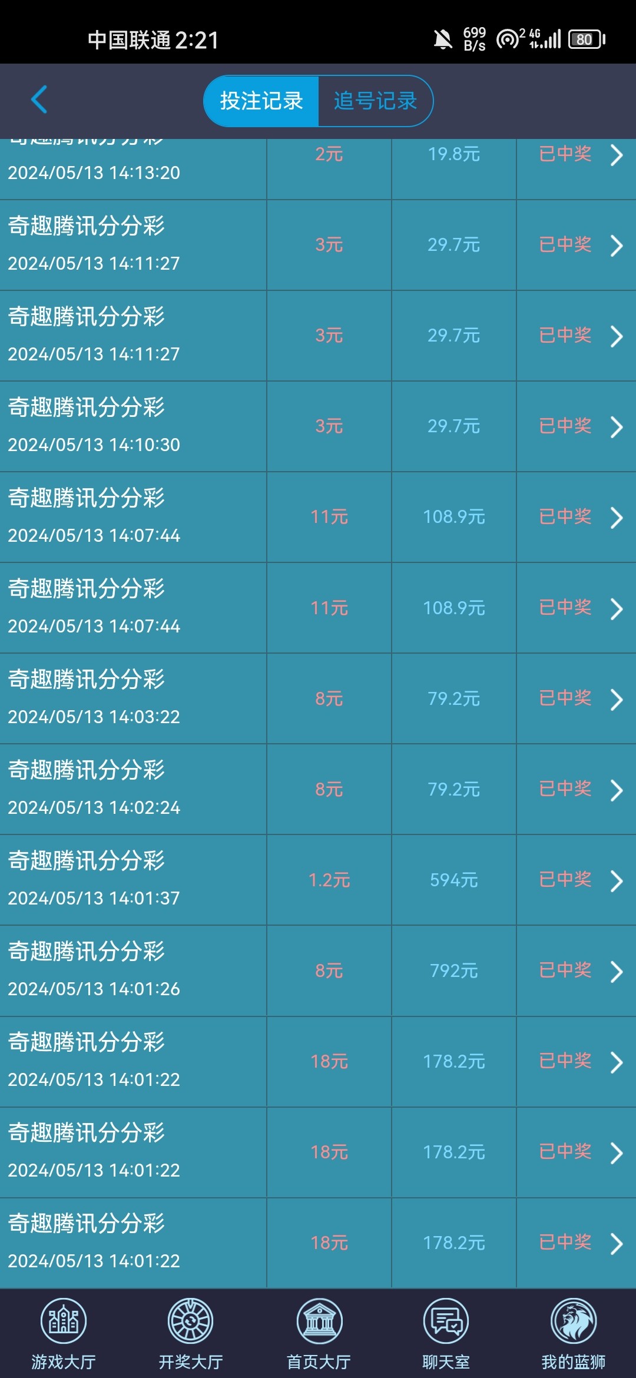The image size is (636, 1378).
Task: Open the lottery draw hall icon
Action: pos(190,1321)
